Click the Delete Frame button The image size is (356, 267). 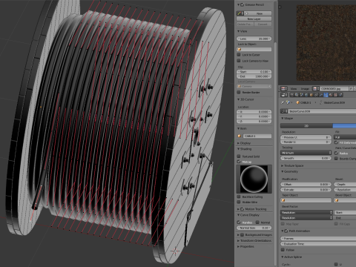(x=245, y=24)
